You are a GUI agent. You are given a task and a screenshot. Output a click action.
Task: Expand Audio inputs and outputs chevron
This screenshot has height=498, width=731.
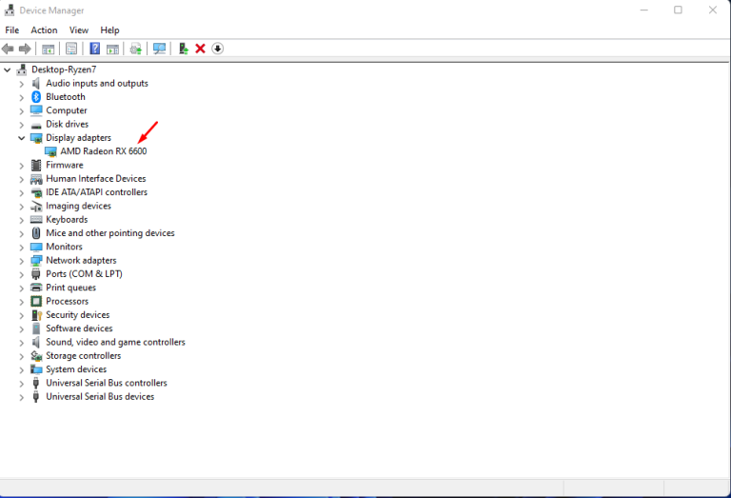(x=22, y=84)
